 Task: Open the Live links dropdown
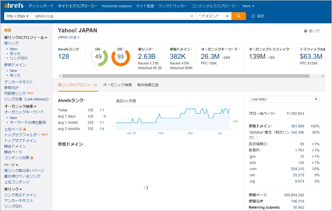pos(284,99)
